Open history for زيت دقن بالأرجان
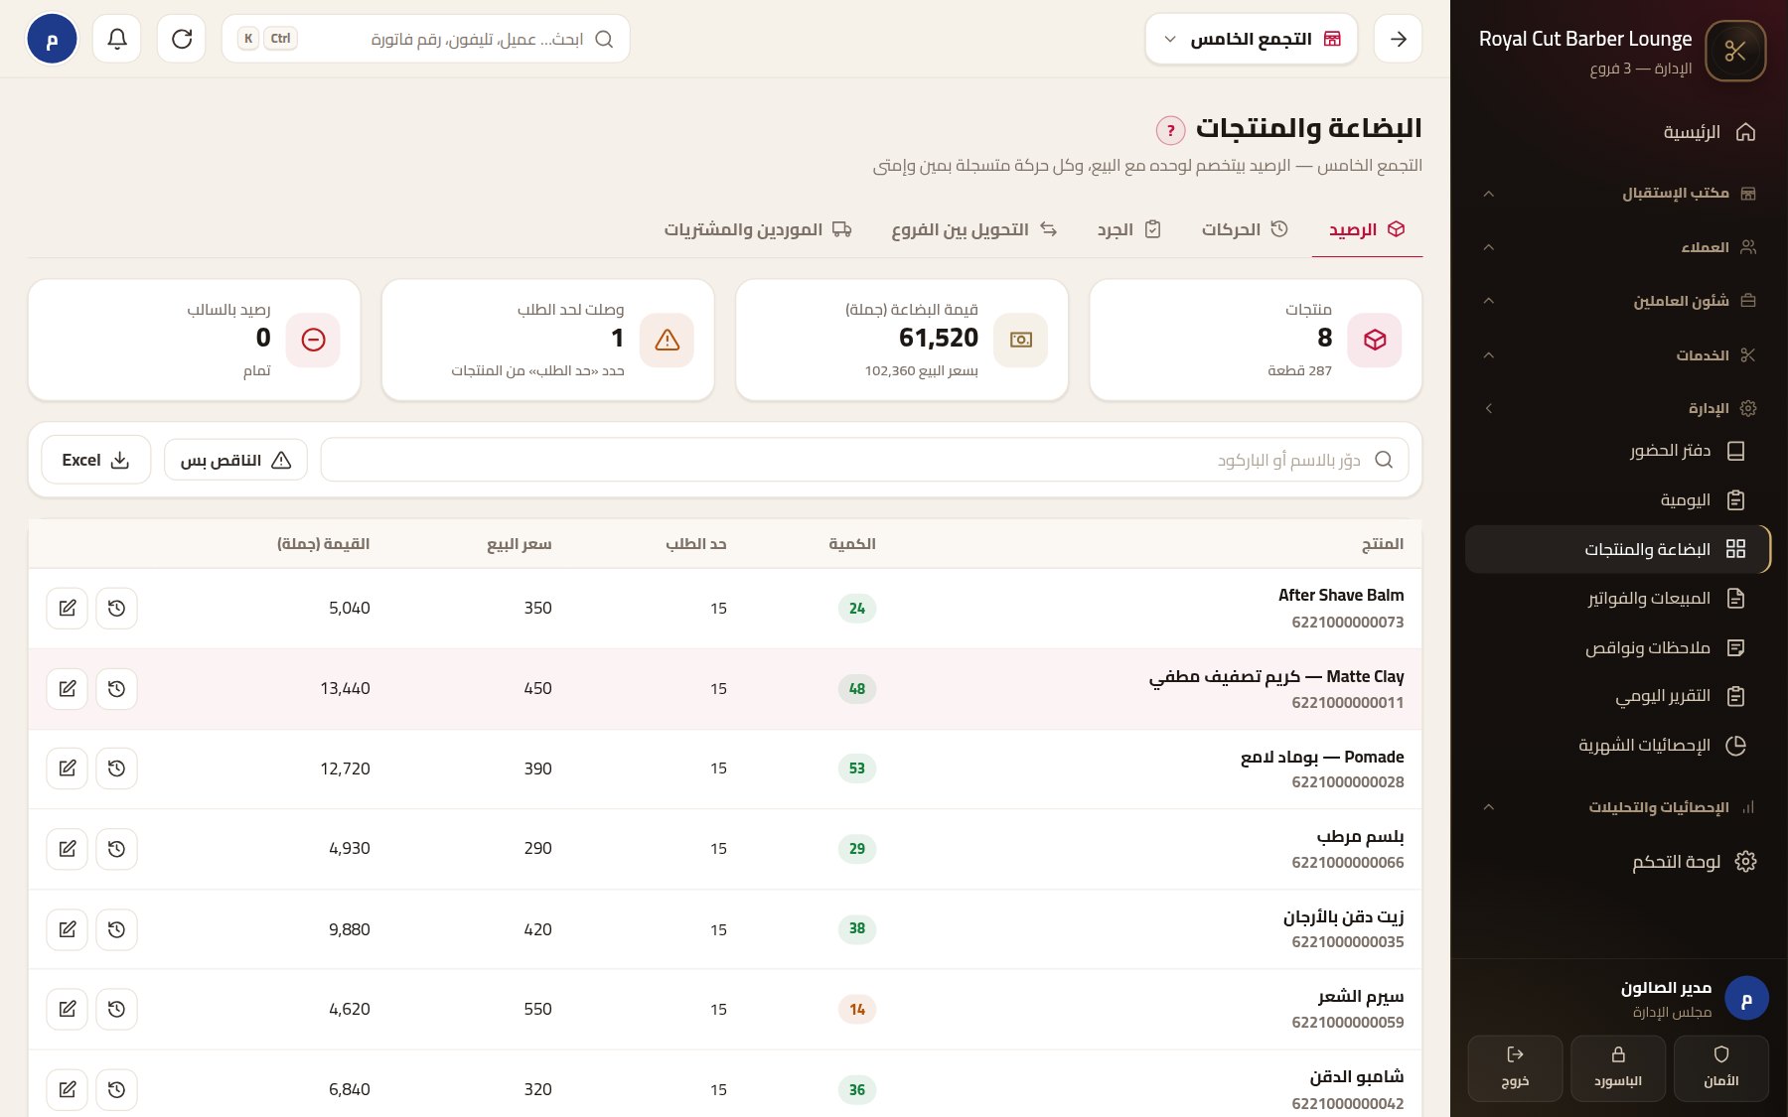 pyautogui.click(x=116, y=929)
